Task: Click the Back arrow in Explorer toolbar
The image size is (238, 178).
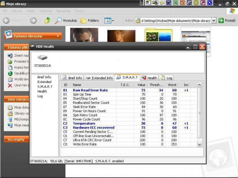Action: click(6, 20)
